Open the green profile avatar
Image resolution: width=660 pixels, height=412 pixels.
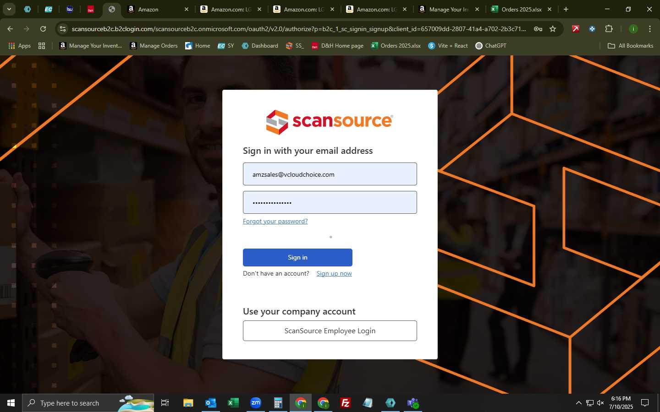click(x=633, y=29)
